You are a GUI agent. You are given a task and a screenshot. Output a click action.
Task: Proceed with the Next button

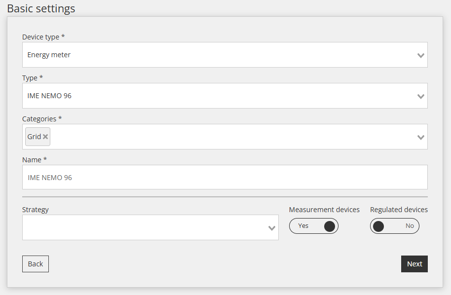(x=414, y=264)
